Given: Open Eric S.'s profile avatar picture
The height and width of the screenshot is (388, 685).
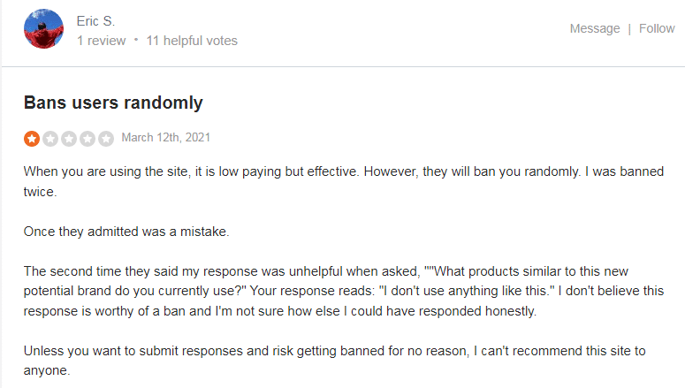Looking at the screenshot, I should click(x=43, y=29).
